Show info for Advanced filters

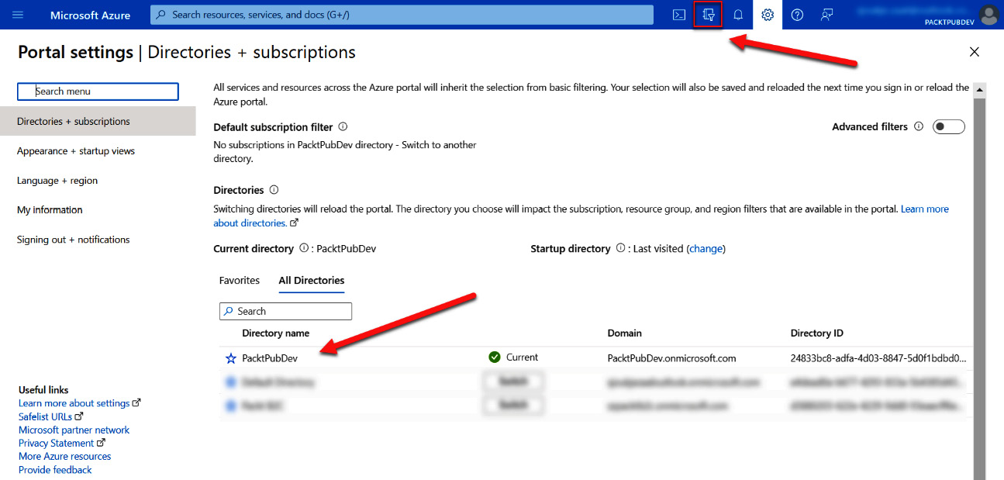(x=919, y=126)
